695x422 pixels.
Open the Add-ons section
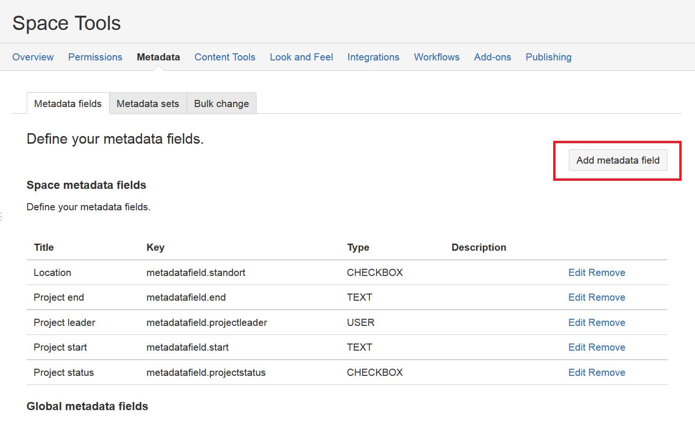tap(492, 57)
